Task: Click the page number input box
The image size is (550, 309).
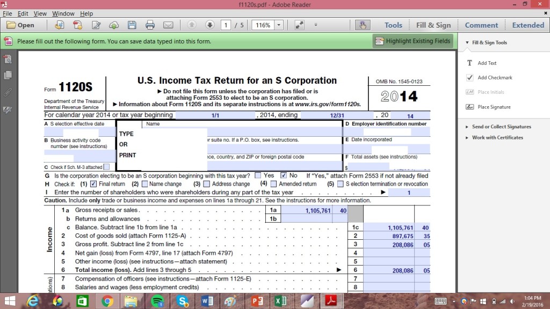Action: click(226, 25)
